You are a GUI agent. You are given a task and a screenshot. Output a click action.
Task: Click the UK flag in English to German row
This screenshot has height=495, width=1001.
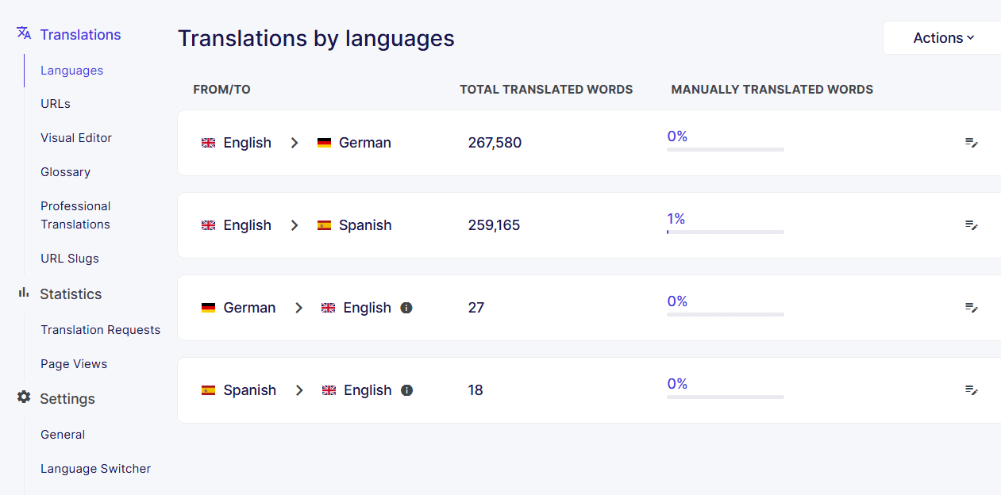click(x=208, y=143)
